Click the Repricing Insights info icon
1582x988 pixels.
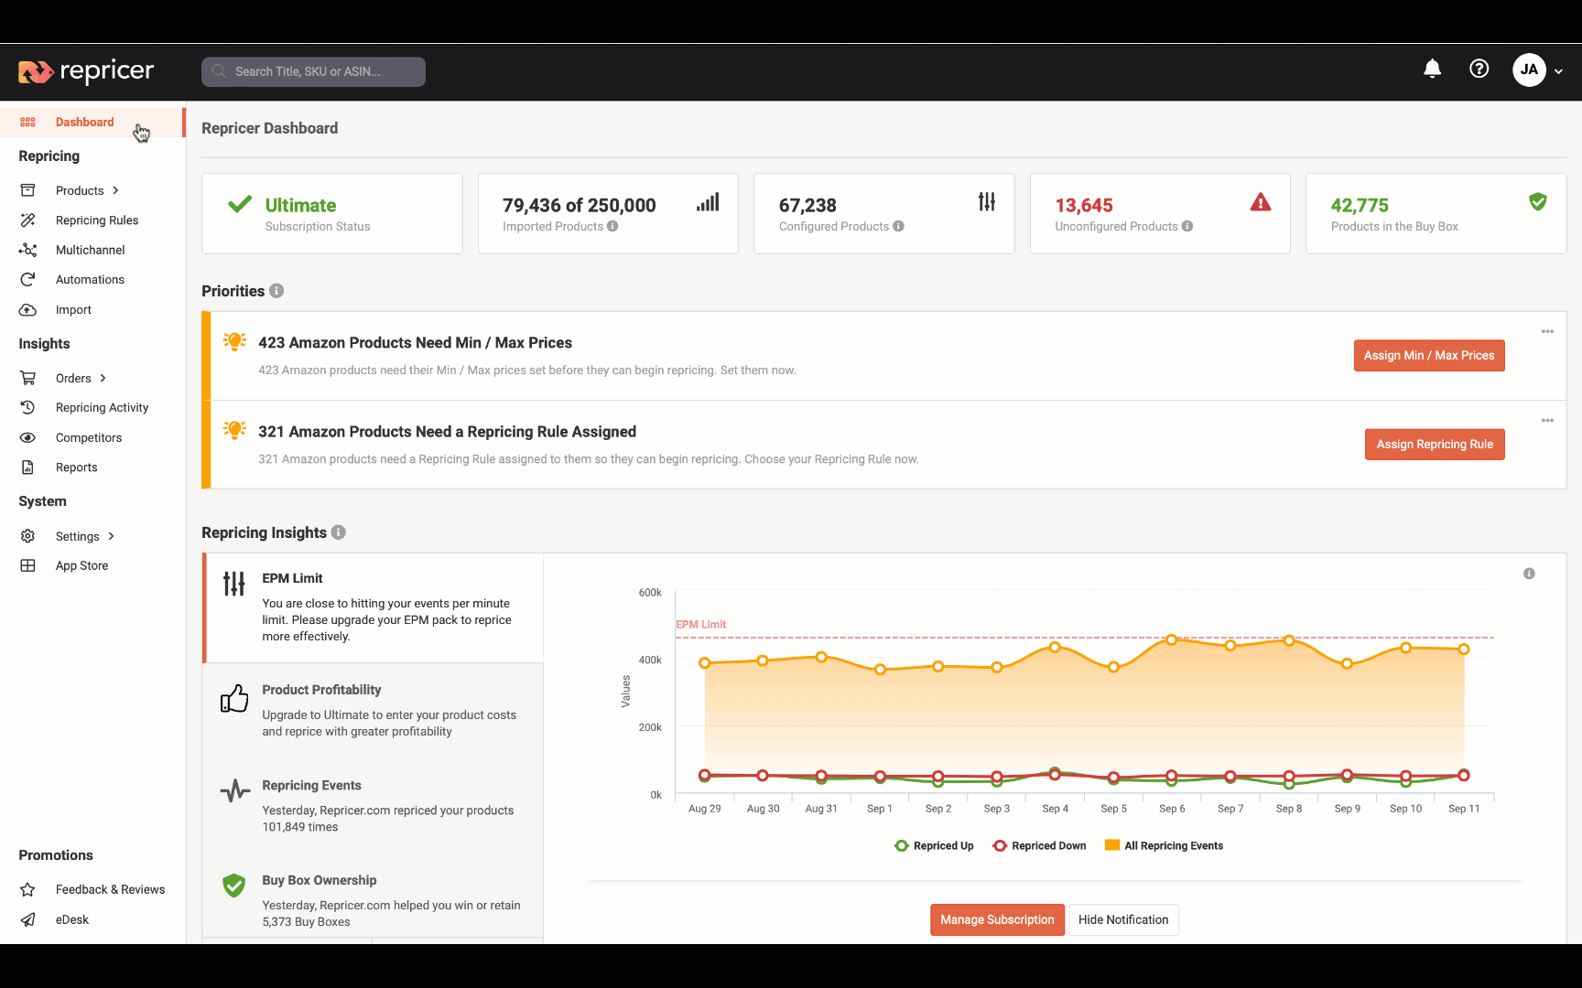(339, 532)
